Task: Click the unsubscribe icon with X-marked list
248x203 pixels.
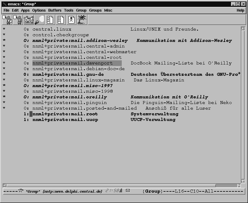Action: (x=60, y=20)
